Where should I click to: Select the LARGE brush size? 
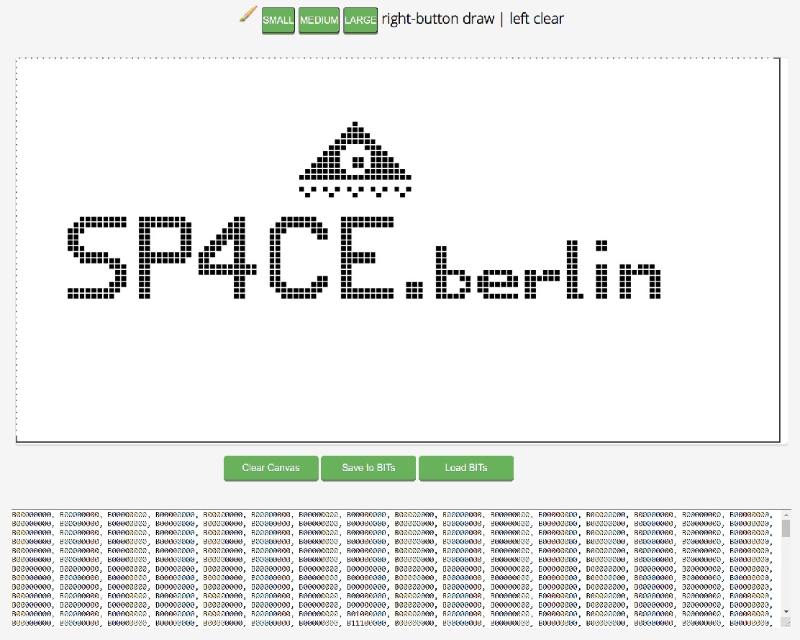tap(360, 20)
